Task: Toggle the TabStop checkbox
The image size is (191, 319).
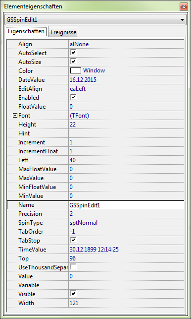Action: (x=73, y=241)
